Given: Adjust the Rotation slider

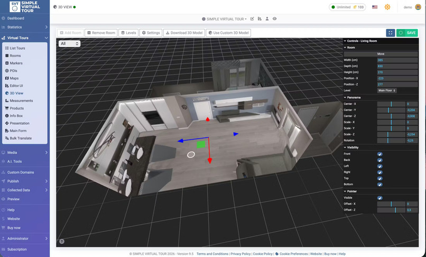Looking at the screenshot, I should [391, 141].
